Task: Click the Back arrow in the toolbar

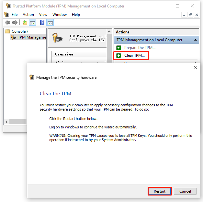Action: (x=7, y=23)
